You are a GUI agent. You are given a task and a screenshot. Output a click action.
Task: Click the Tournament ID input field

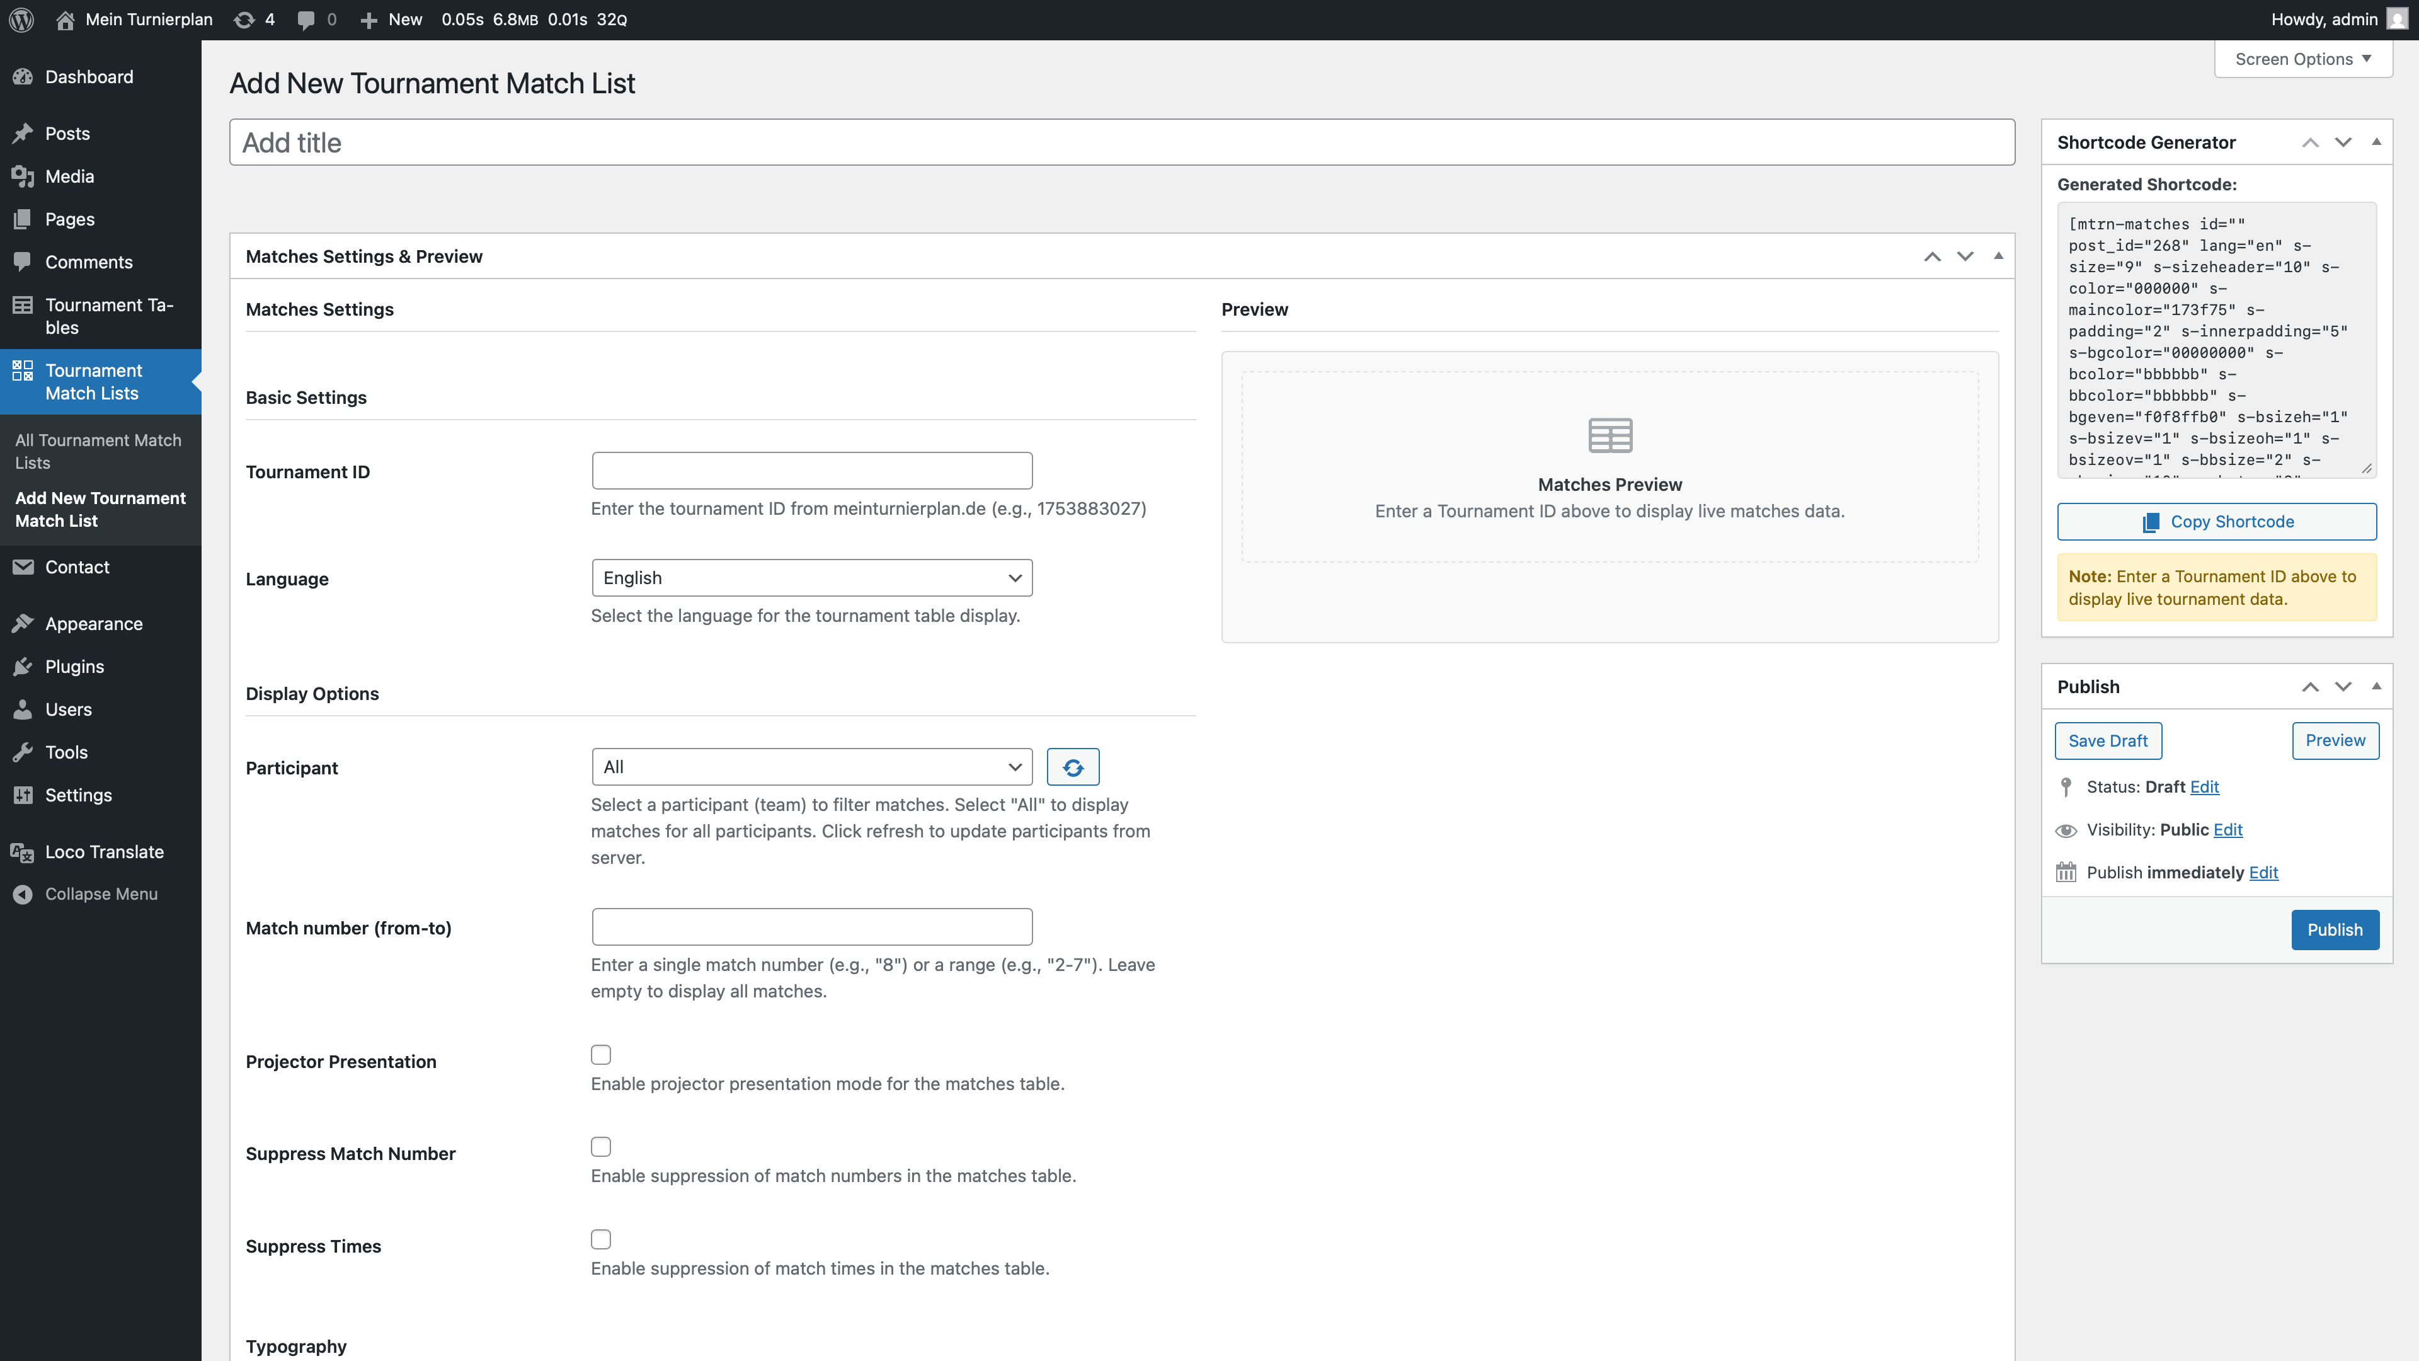tap(811, 471)
